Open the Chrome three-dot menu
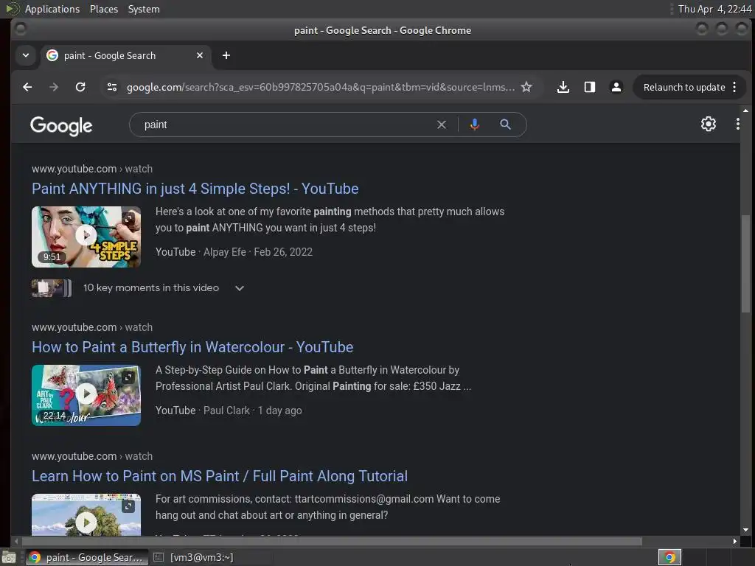755x566 pixels. click(x=734, y=87)
